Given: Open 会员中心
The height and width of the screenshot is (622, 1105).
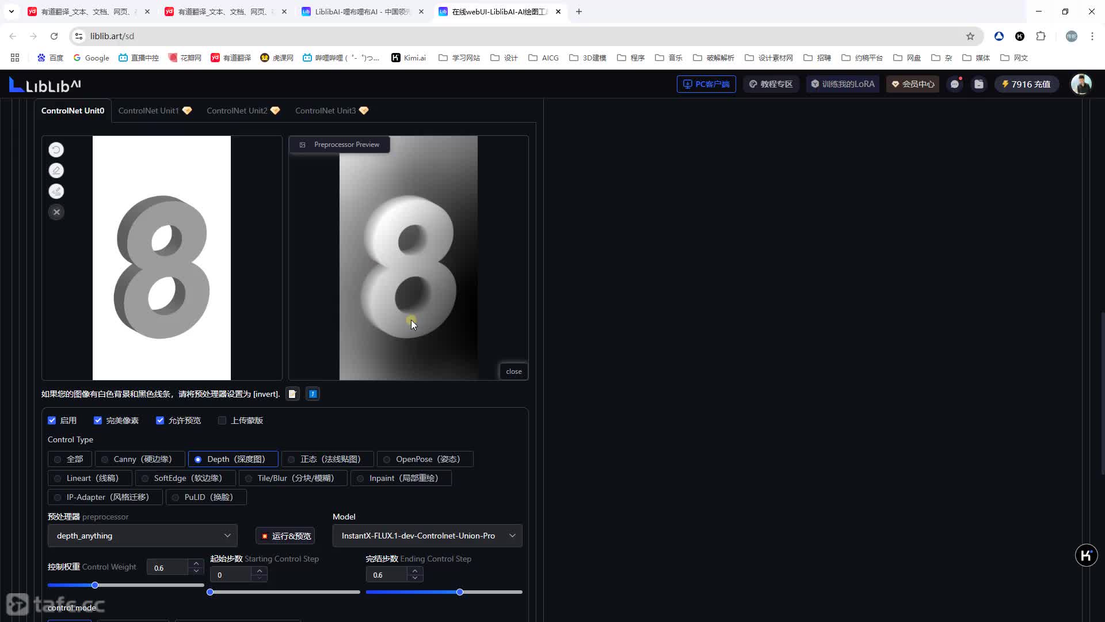Looking at the screenshot, I should pyautogui.click(x=913, y=84).
